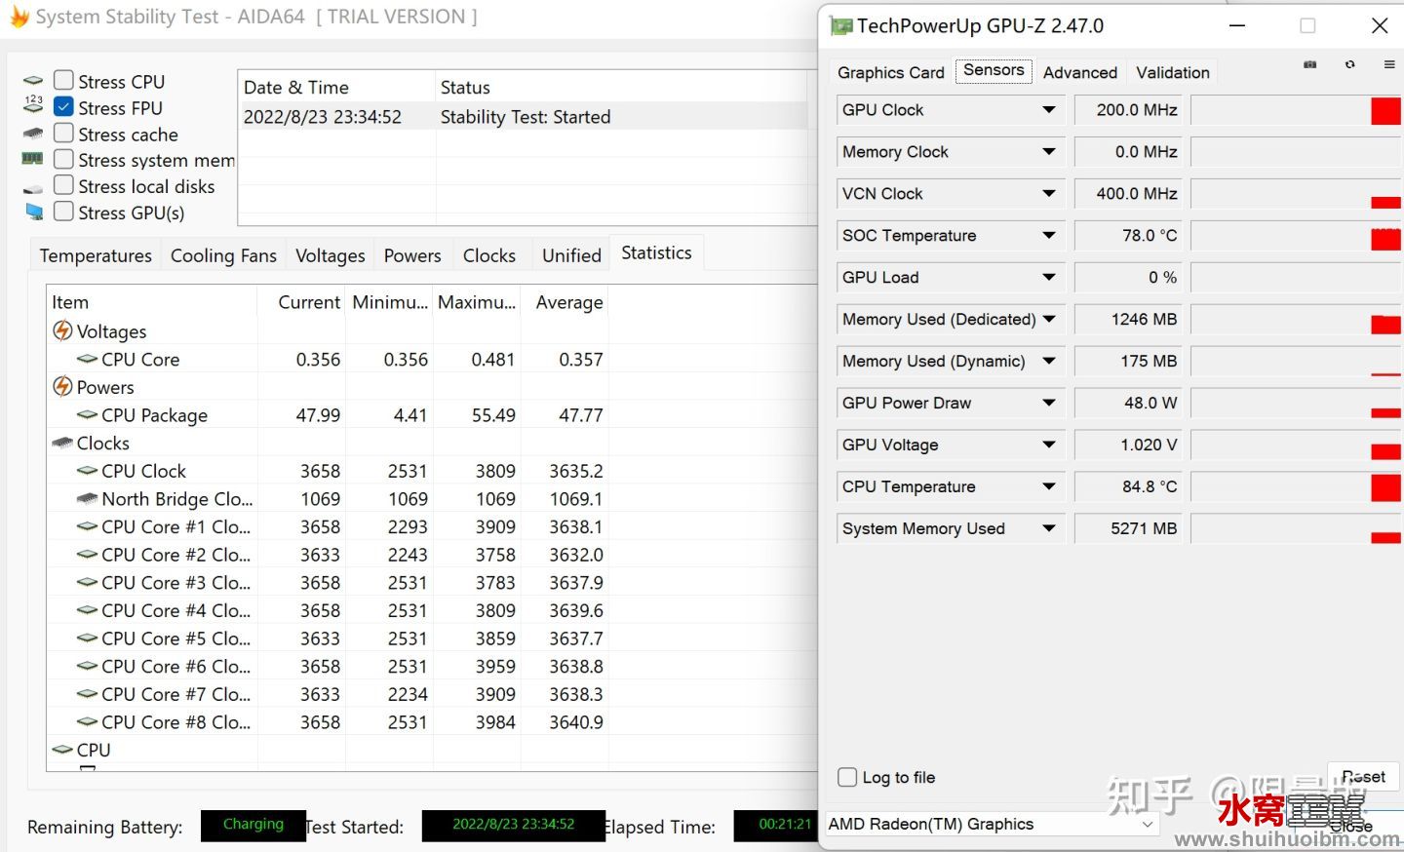
Task: Open the GPU Load sensor dropdown
Action: (1049, 278)
